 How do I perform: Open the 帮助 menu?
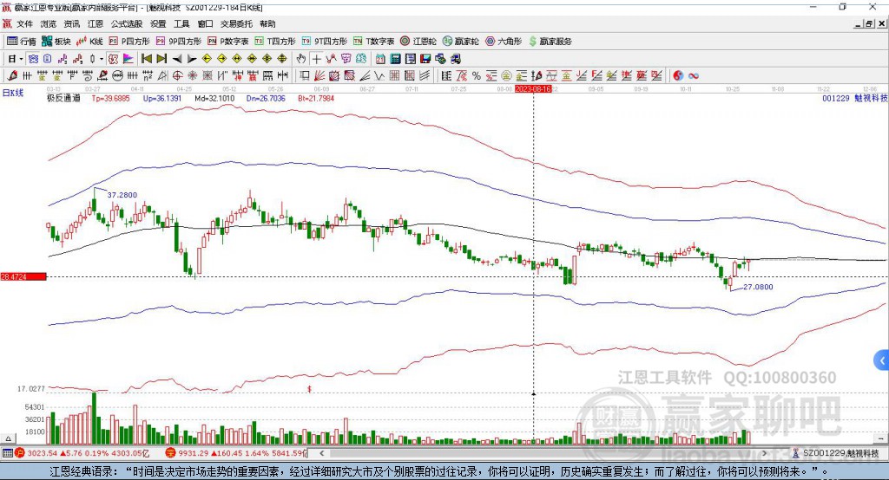coord(267,23)
